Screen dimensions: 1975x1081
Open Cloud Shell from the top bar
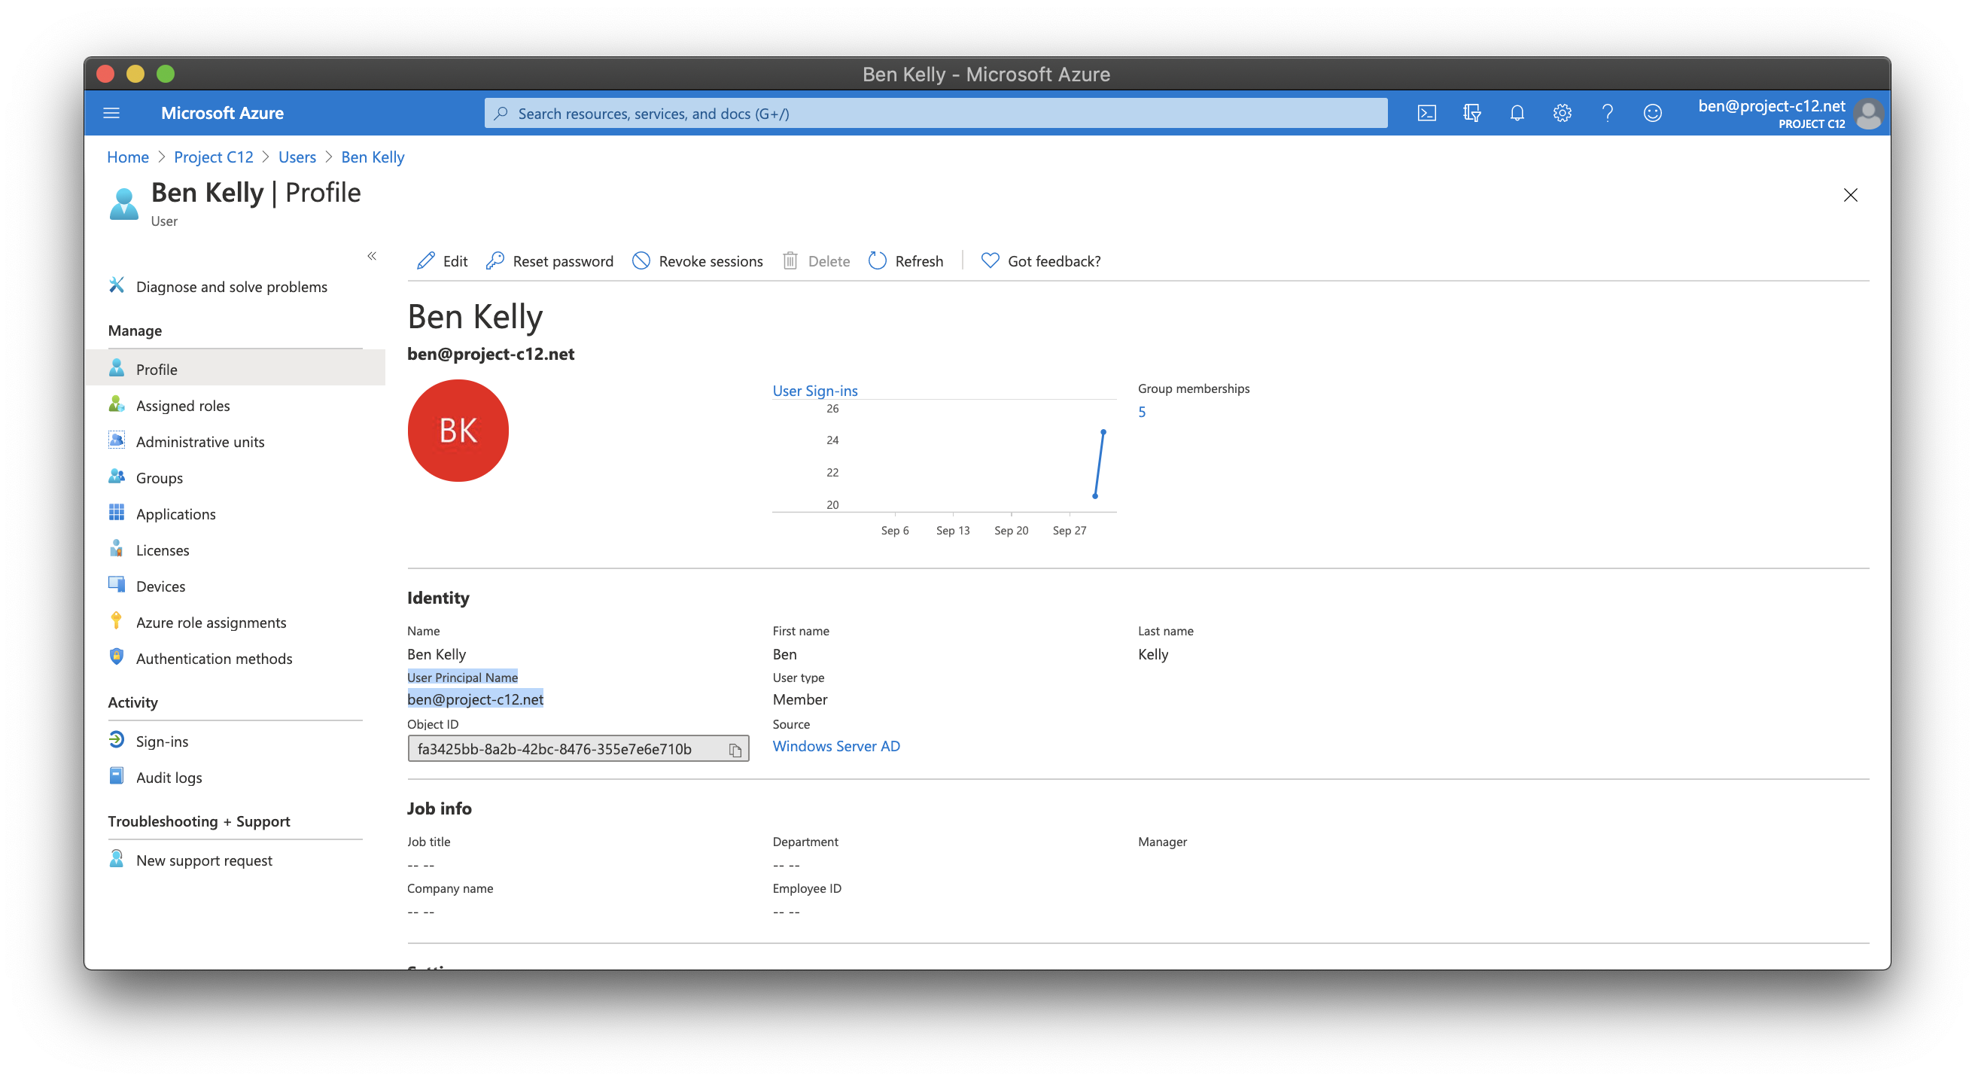coord(1426,114)
